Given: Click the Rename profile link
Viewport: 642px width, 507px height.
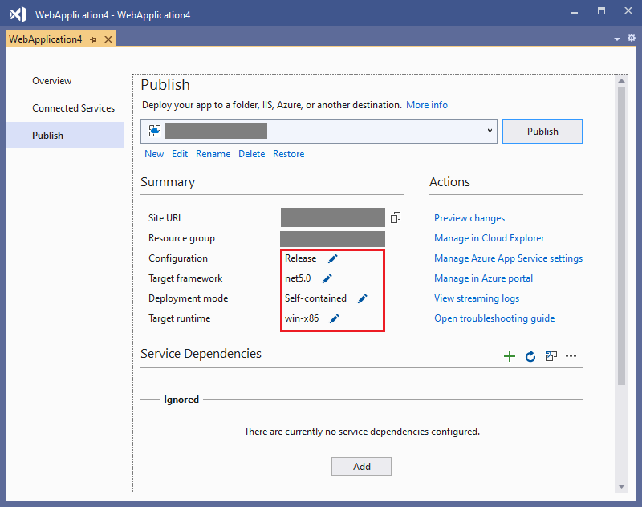Looking at the screenshot, I should point(213,154).
